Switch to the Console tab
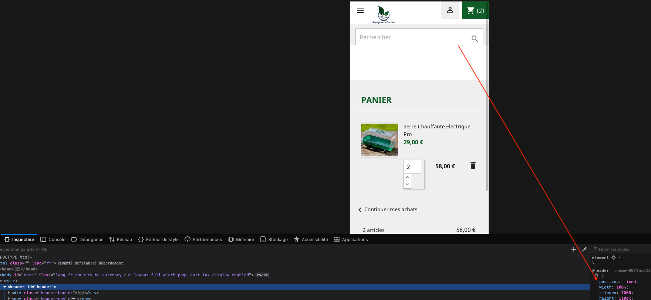This screenshot has height=300, width=651. pyautogui.click(x=53, y=239)
